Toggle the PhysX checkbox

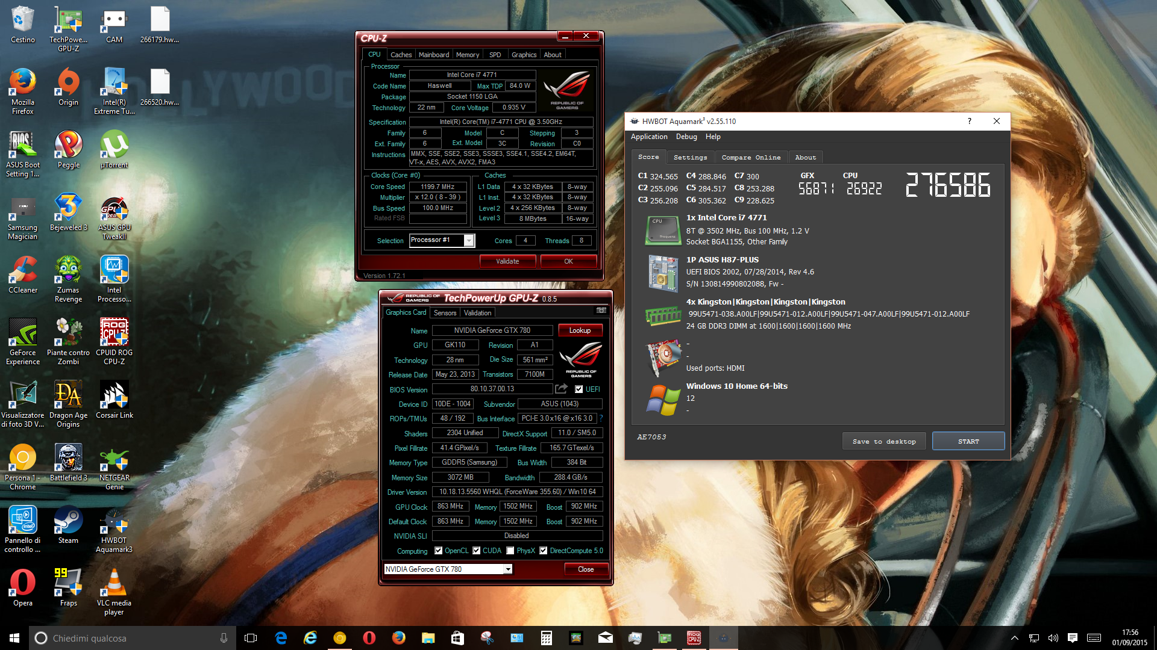click(x=510, y=551)
